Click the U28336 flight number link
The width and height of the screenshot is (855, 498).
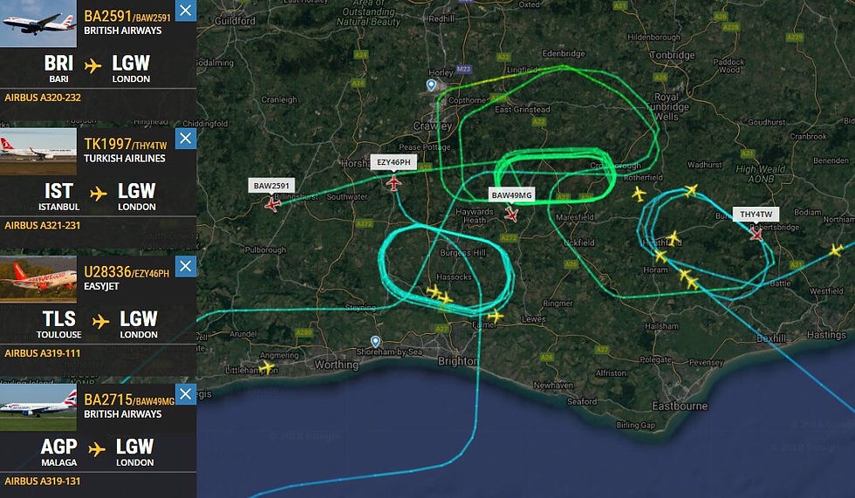(106, 272)
